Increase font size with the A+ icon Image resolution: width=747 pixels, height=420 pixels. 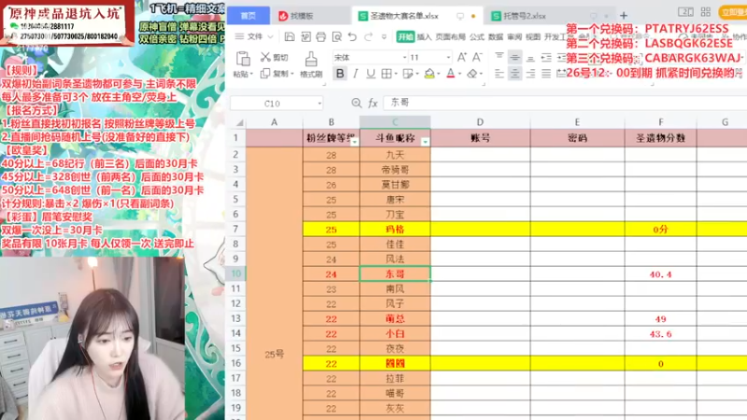(x=461, y=57)
